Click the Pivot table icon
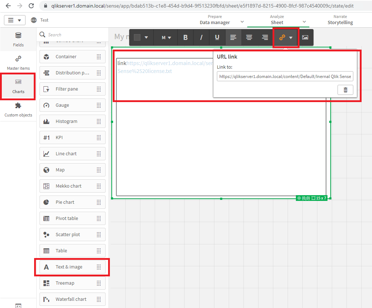Screen dimensions: 372x308 [x=46, y=218]
